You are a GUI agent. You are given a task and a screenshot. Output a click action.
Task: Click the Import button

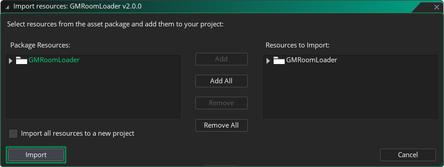coord(36,155)
